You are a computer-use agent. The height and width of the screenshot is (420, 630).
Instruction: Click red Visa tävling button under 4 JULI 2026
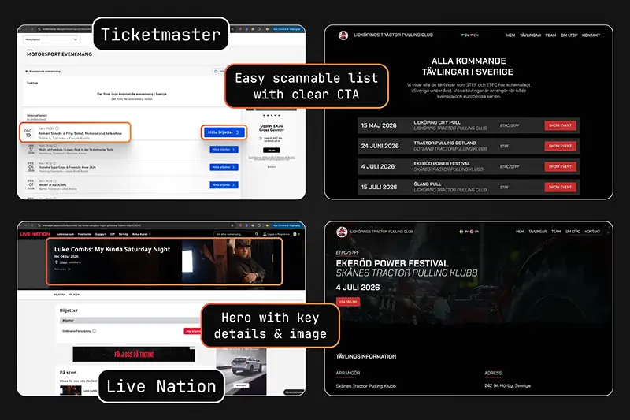pos(348,302)
